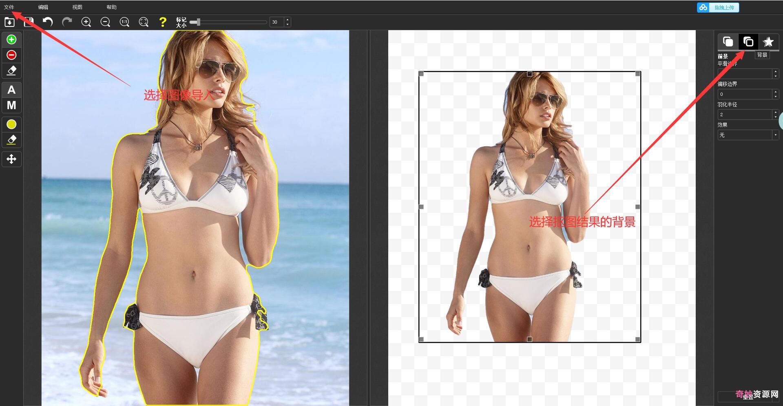The height and width of the screenshot is (406, 783).
Task: Open the 效果 effect dropdown showing 无
Action: [x=748, y=135]
